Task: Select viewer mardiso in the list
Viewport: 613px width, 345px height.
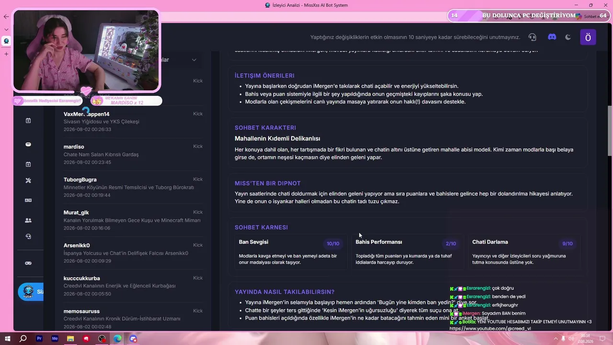Action: coord(133,154)
